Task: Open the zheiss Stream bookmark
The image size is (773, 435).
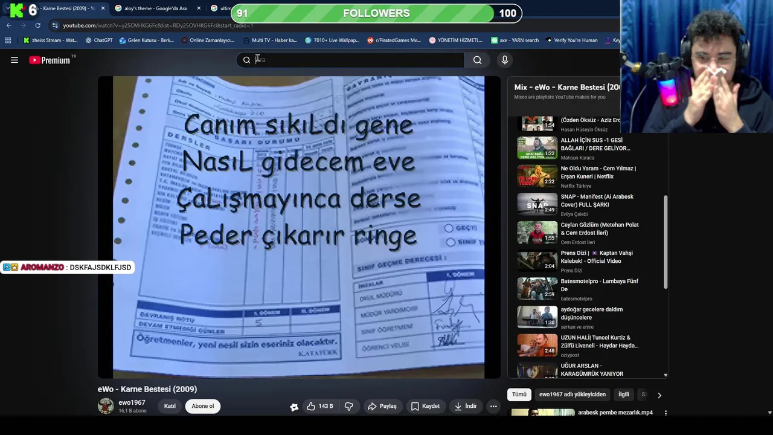Action: tap(50, 40)
